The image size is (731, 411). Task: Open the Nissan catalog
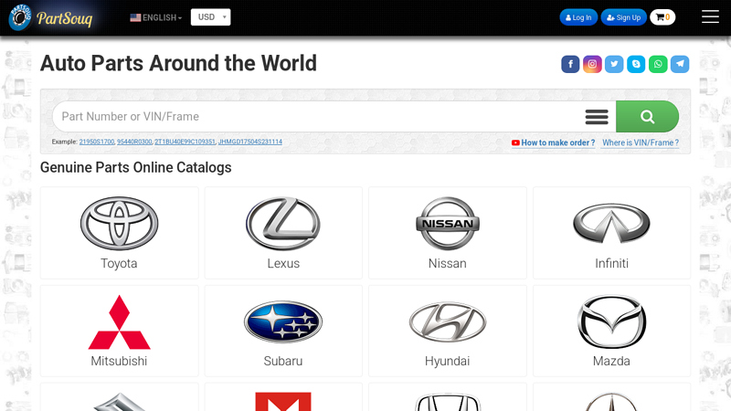[448, 233]
